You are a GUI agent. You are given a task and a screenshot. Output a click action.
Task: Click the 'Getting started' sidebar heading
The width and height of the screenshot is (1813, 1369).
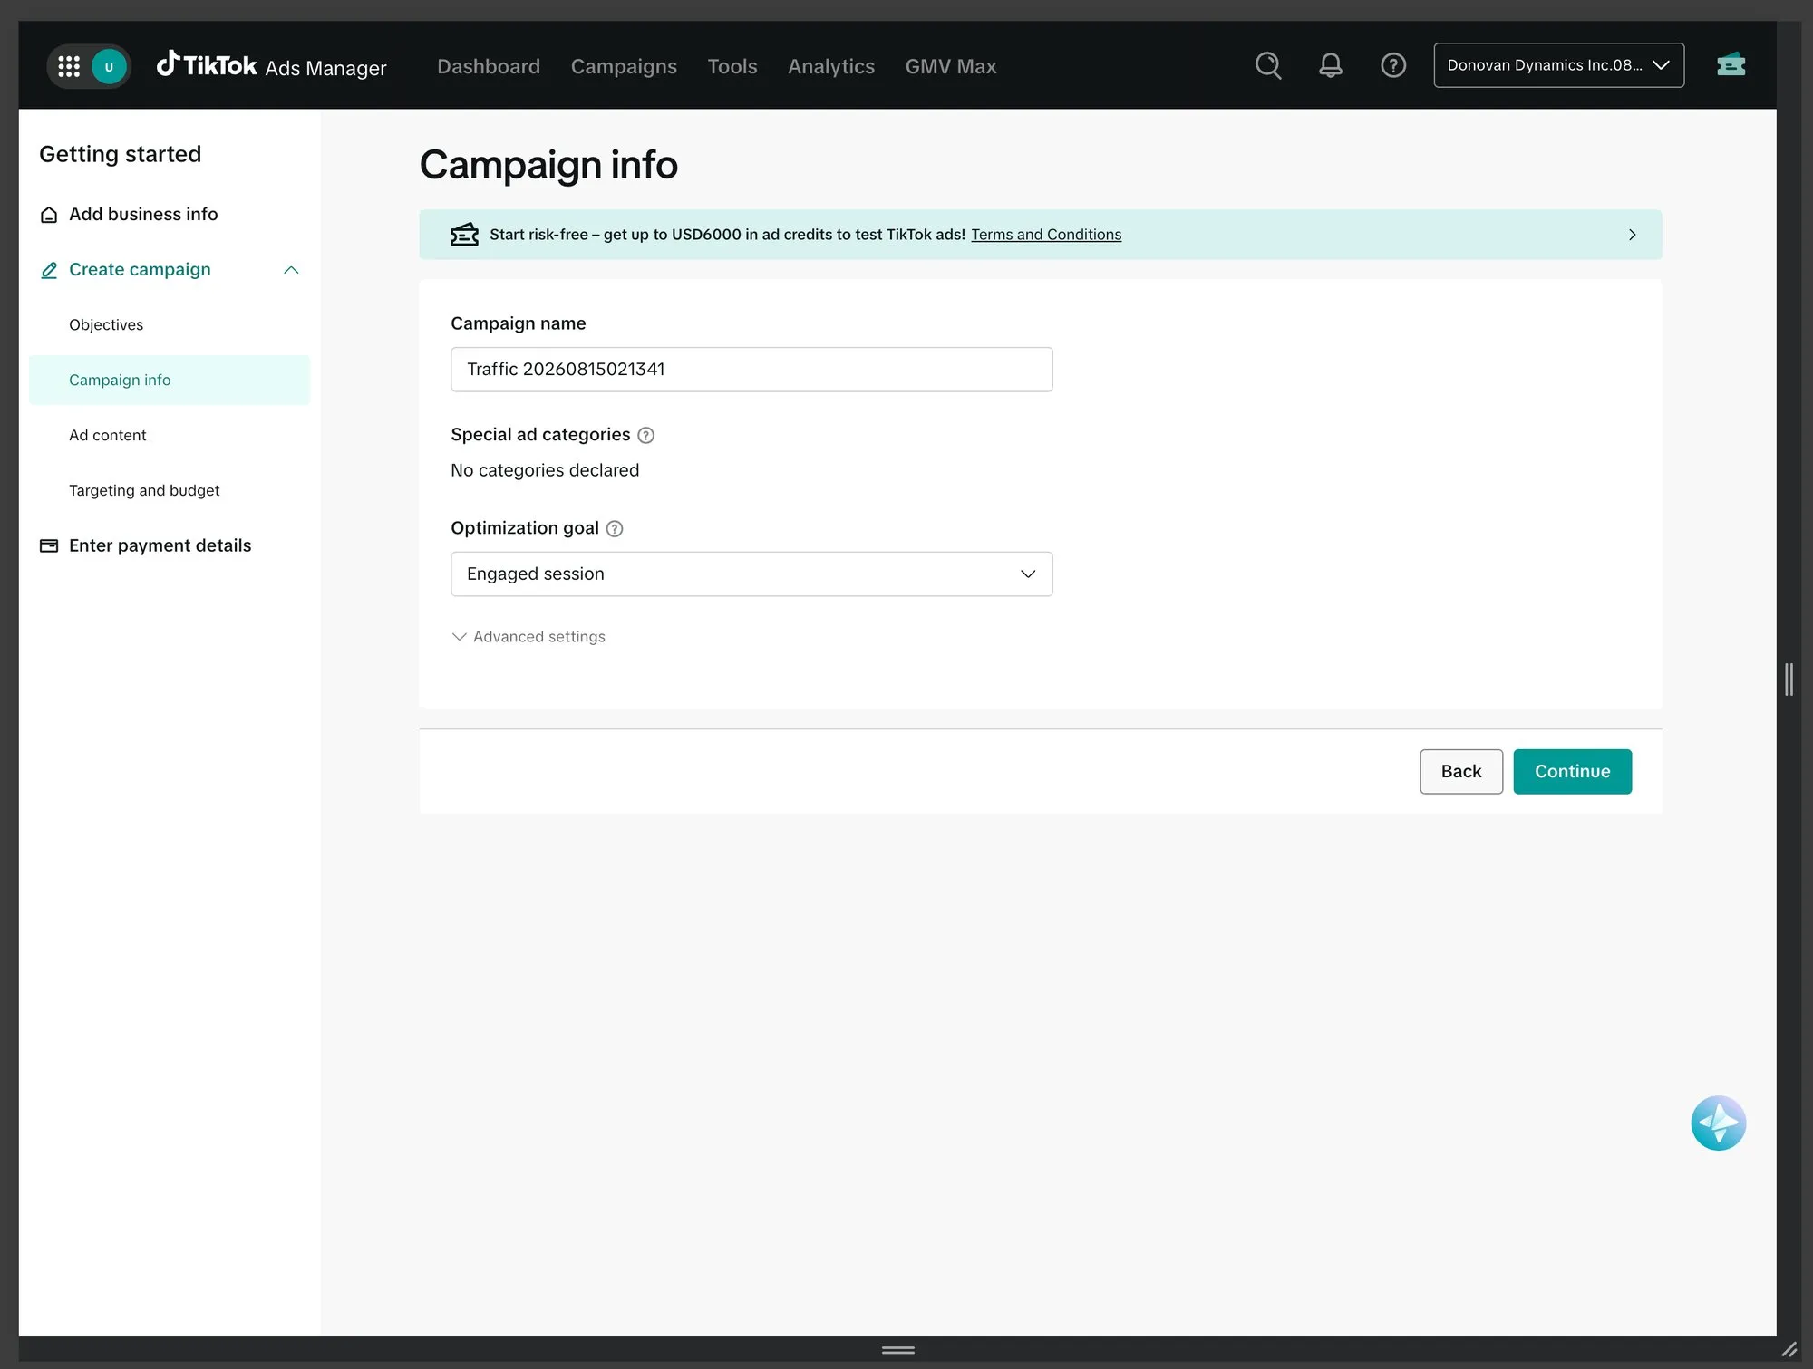(120, 154)
